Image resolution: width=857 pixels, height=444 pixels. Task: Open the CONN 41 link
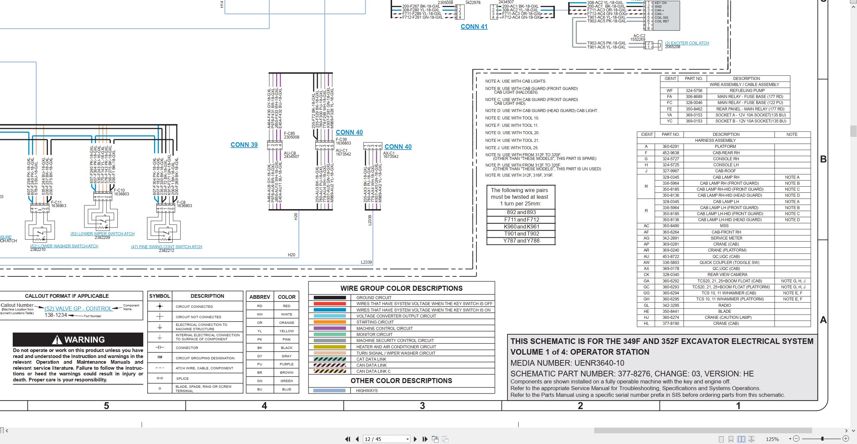(474, 27)
